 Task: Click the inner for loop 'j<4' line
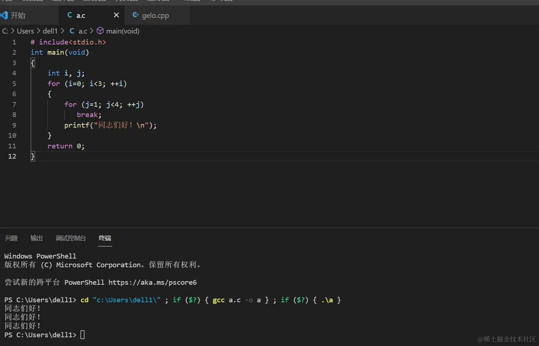click(x=104, y=104)
